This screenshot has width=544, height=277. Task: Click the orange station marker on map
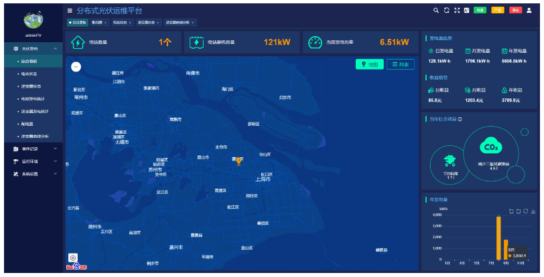[x=239, y=160]
